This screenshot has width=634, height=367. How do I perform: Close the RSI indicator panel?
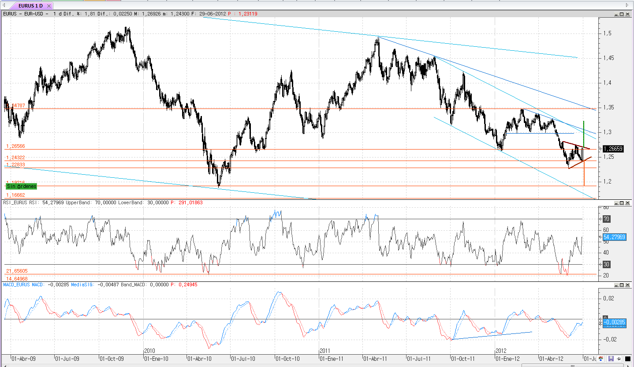(x=628, y=203)
